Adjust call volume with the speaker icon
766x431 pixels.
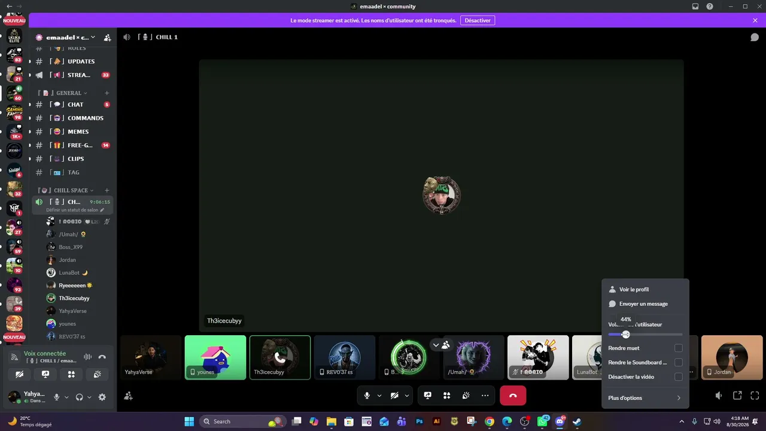719,396
